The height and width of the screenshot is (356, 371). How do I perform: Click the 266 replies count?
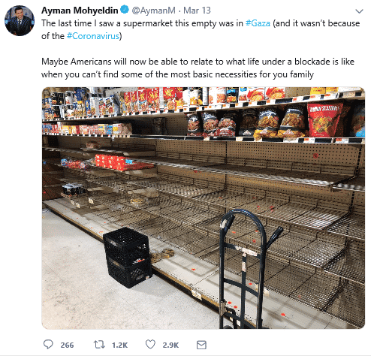[67, 345]
